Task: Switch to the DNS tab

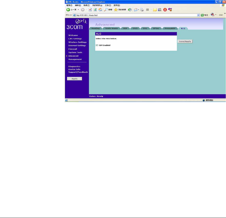Action: click(135, 28)
